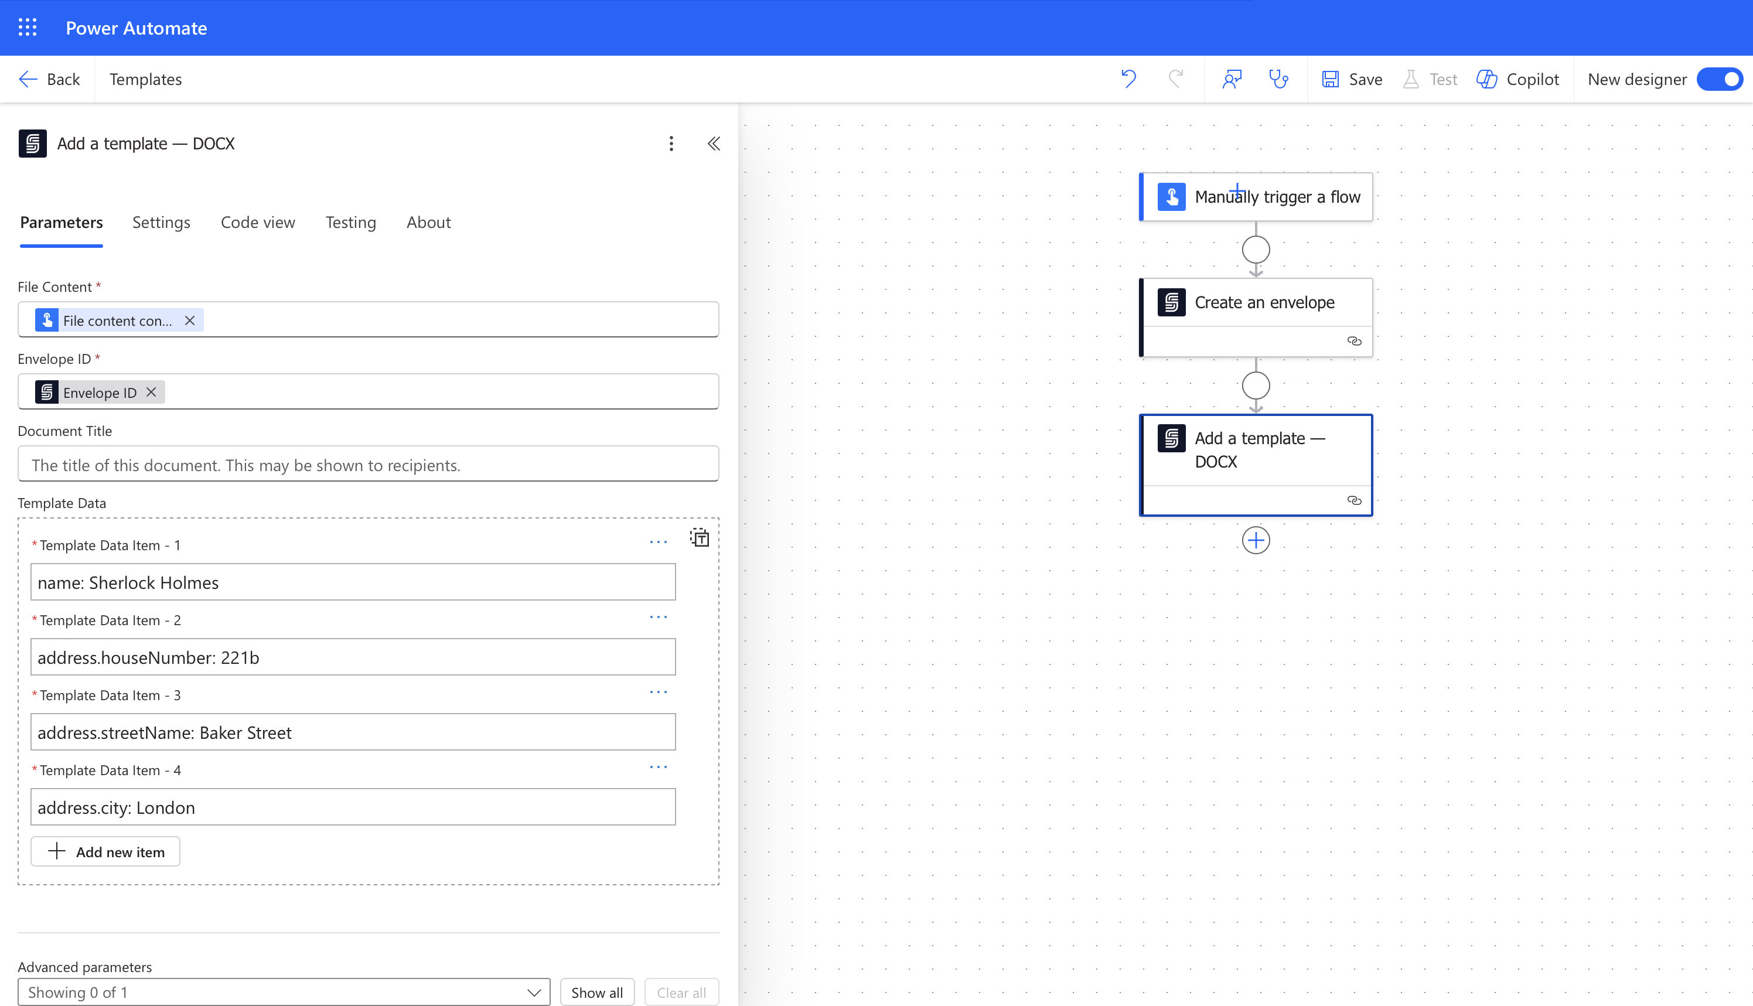Click the Undo arrow icon

click(x=1128, y=79)
